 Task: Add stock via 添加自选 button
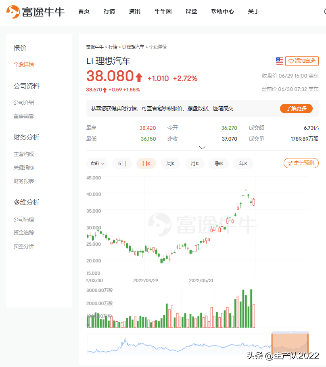[302, 61]
